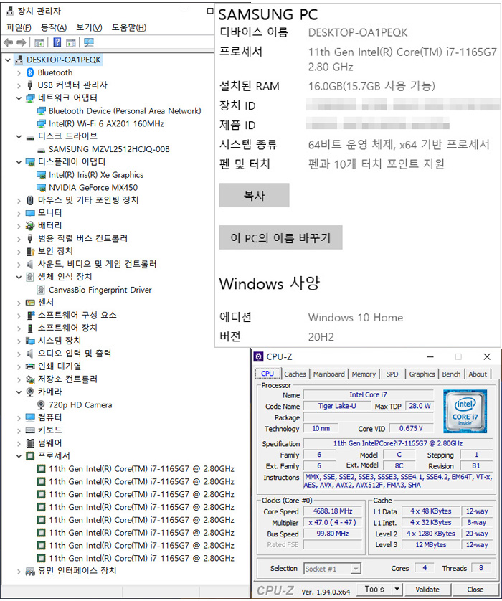Switch to the Graphics tab in CPU-Z
502x601 pixels.
tap(422, 374)
